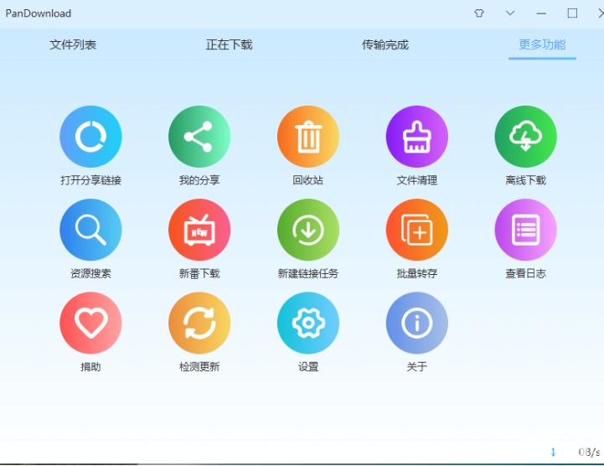
Task: Minimize the PanDownload window
Action: click(541, 13)
